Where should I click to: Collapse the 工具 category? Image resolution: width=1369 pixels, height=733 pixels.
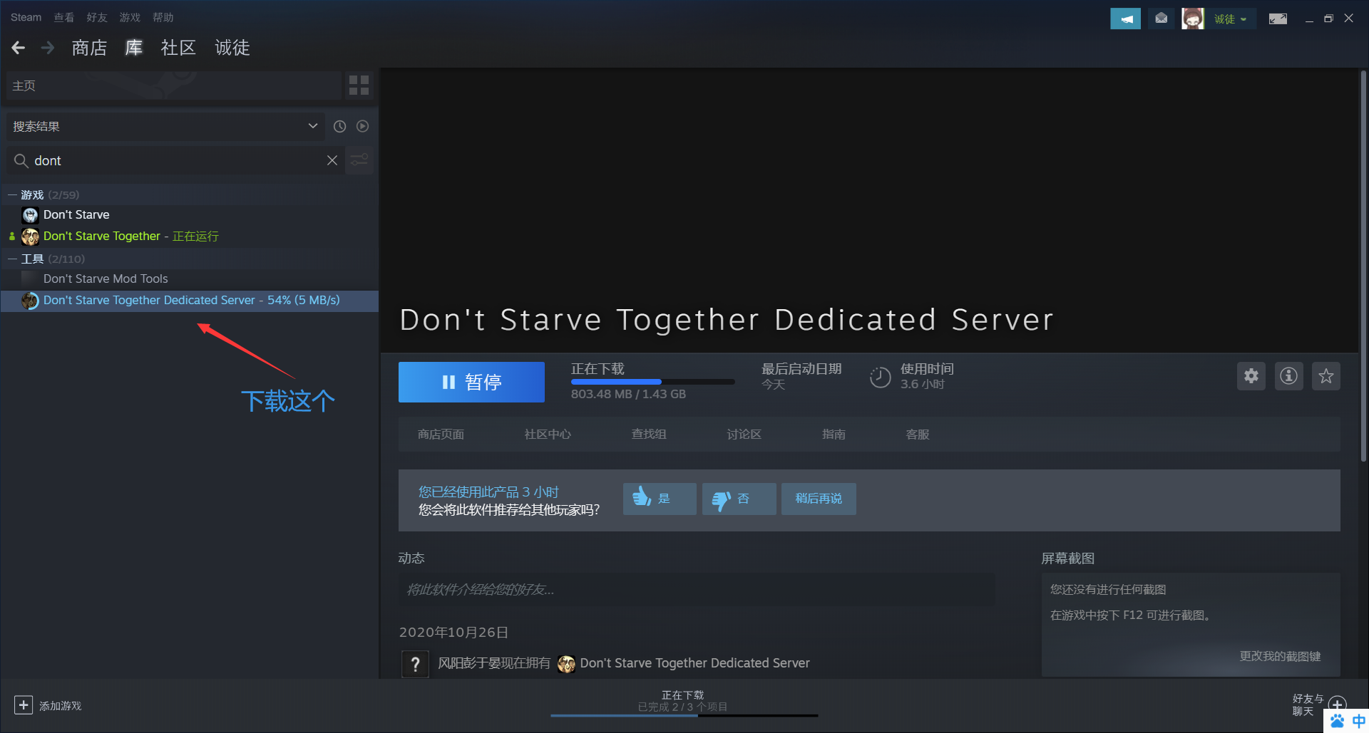coord(13,259)
